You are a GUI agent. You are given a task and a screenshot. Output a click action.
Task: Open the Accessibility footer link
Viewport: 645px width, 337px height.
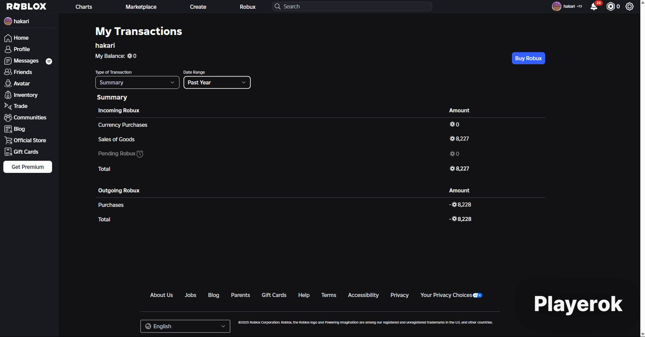coord(363,295)
